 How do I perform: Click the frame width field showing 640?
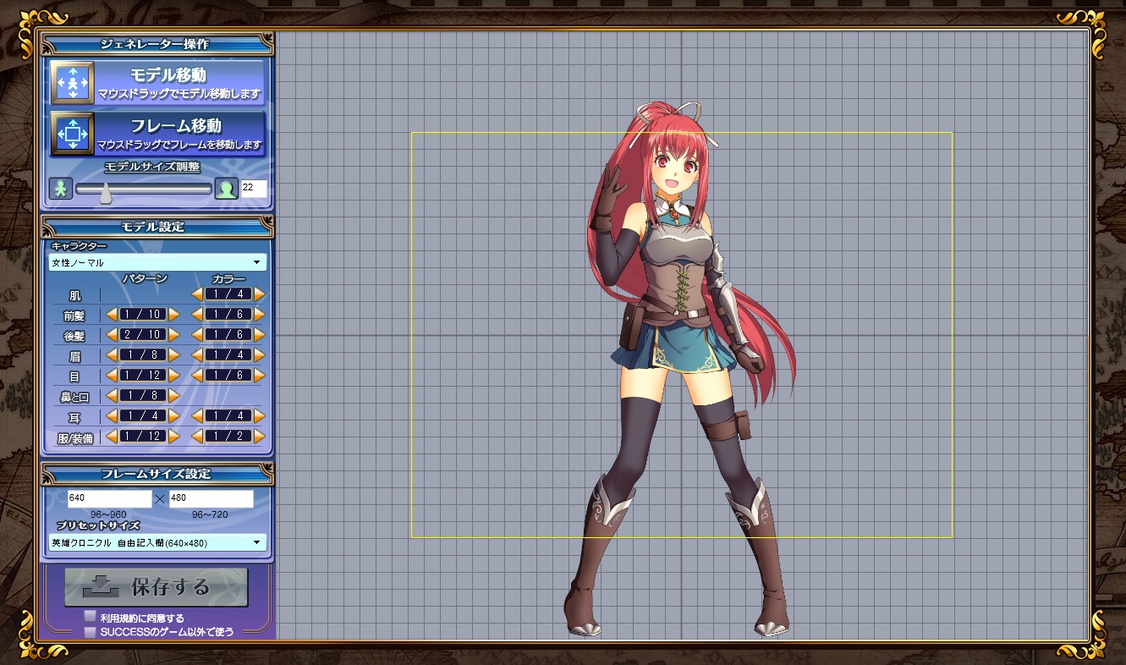click(109, 498)
